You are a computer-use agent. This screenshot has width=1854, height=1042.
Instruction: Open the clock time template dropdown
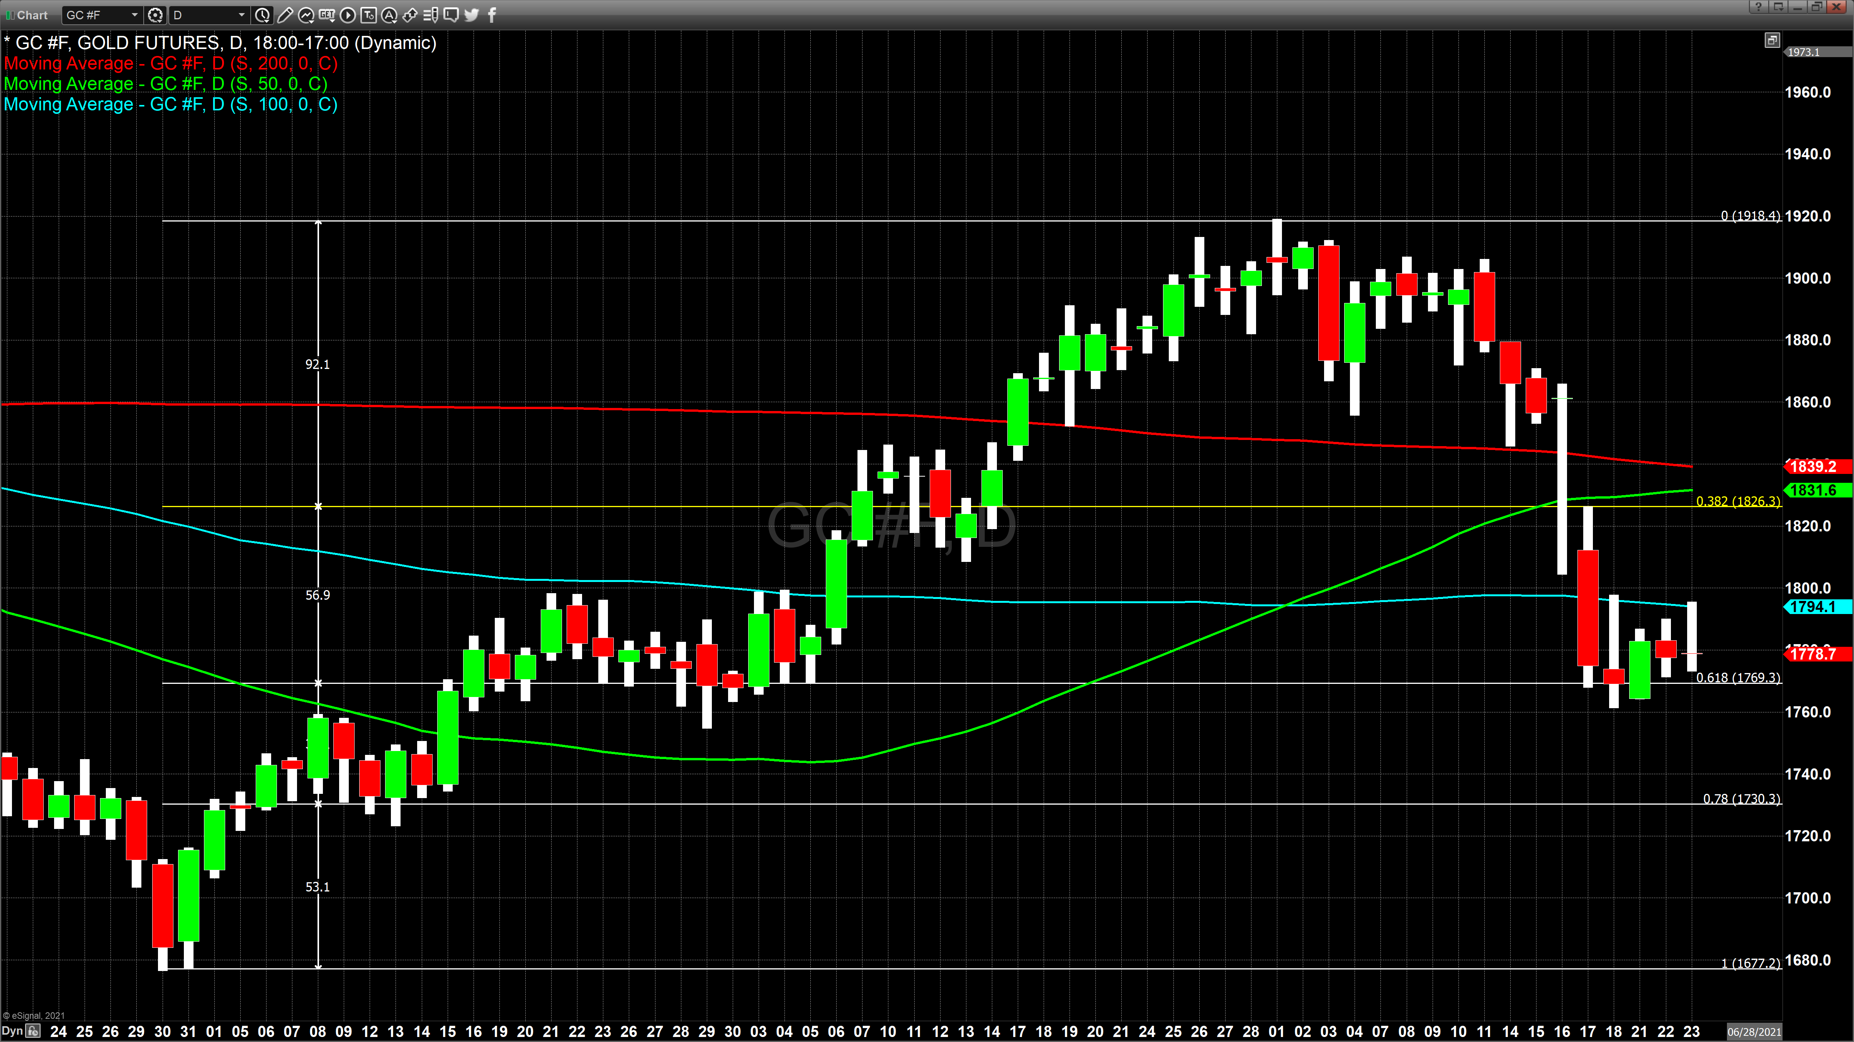[x=263, y=15]
